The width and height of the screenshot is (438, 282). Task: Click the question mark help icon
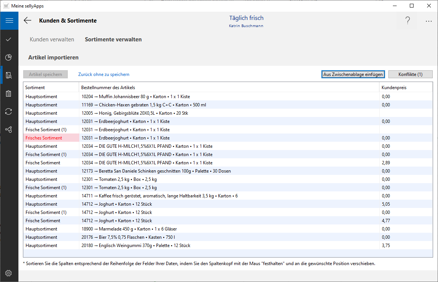(x=408, y=21)
